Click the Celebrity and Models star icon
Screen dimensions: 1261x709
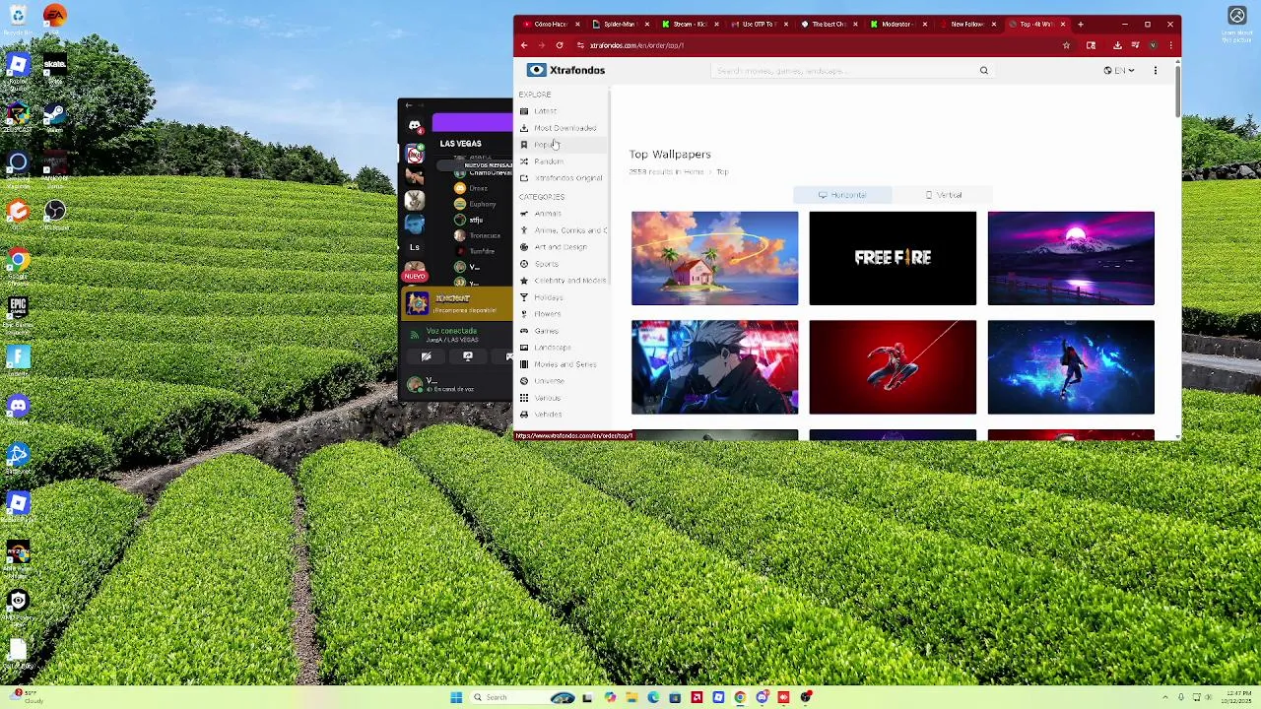coord(524,281)
